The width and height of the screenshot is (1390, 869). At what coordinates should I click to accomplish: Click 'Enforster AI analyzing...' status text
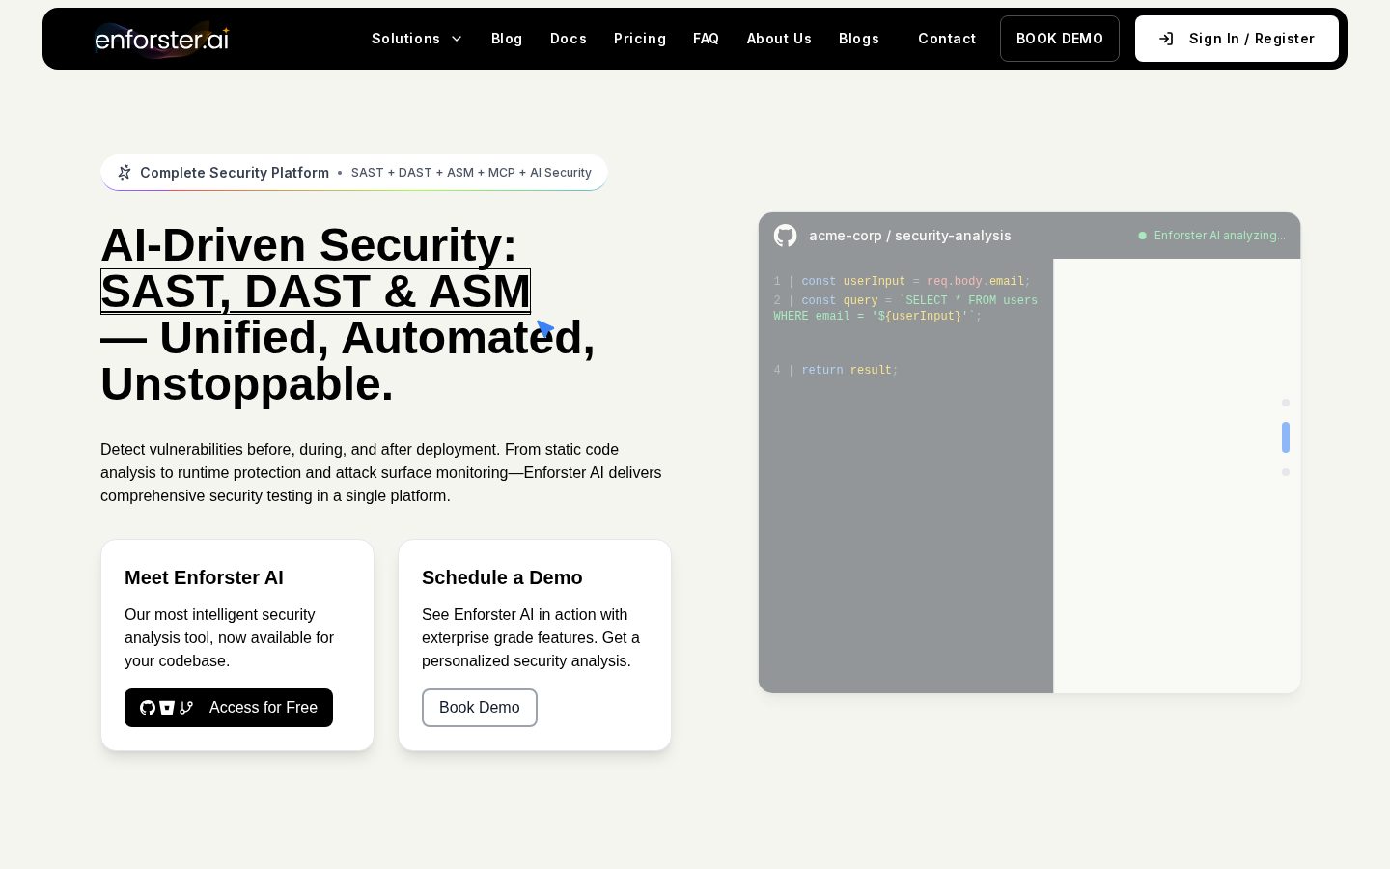click(1220, 236)
